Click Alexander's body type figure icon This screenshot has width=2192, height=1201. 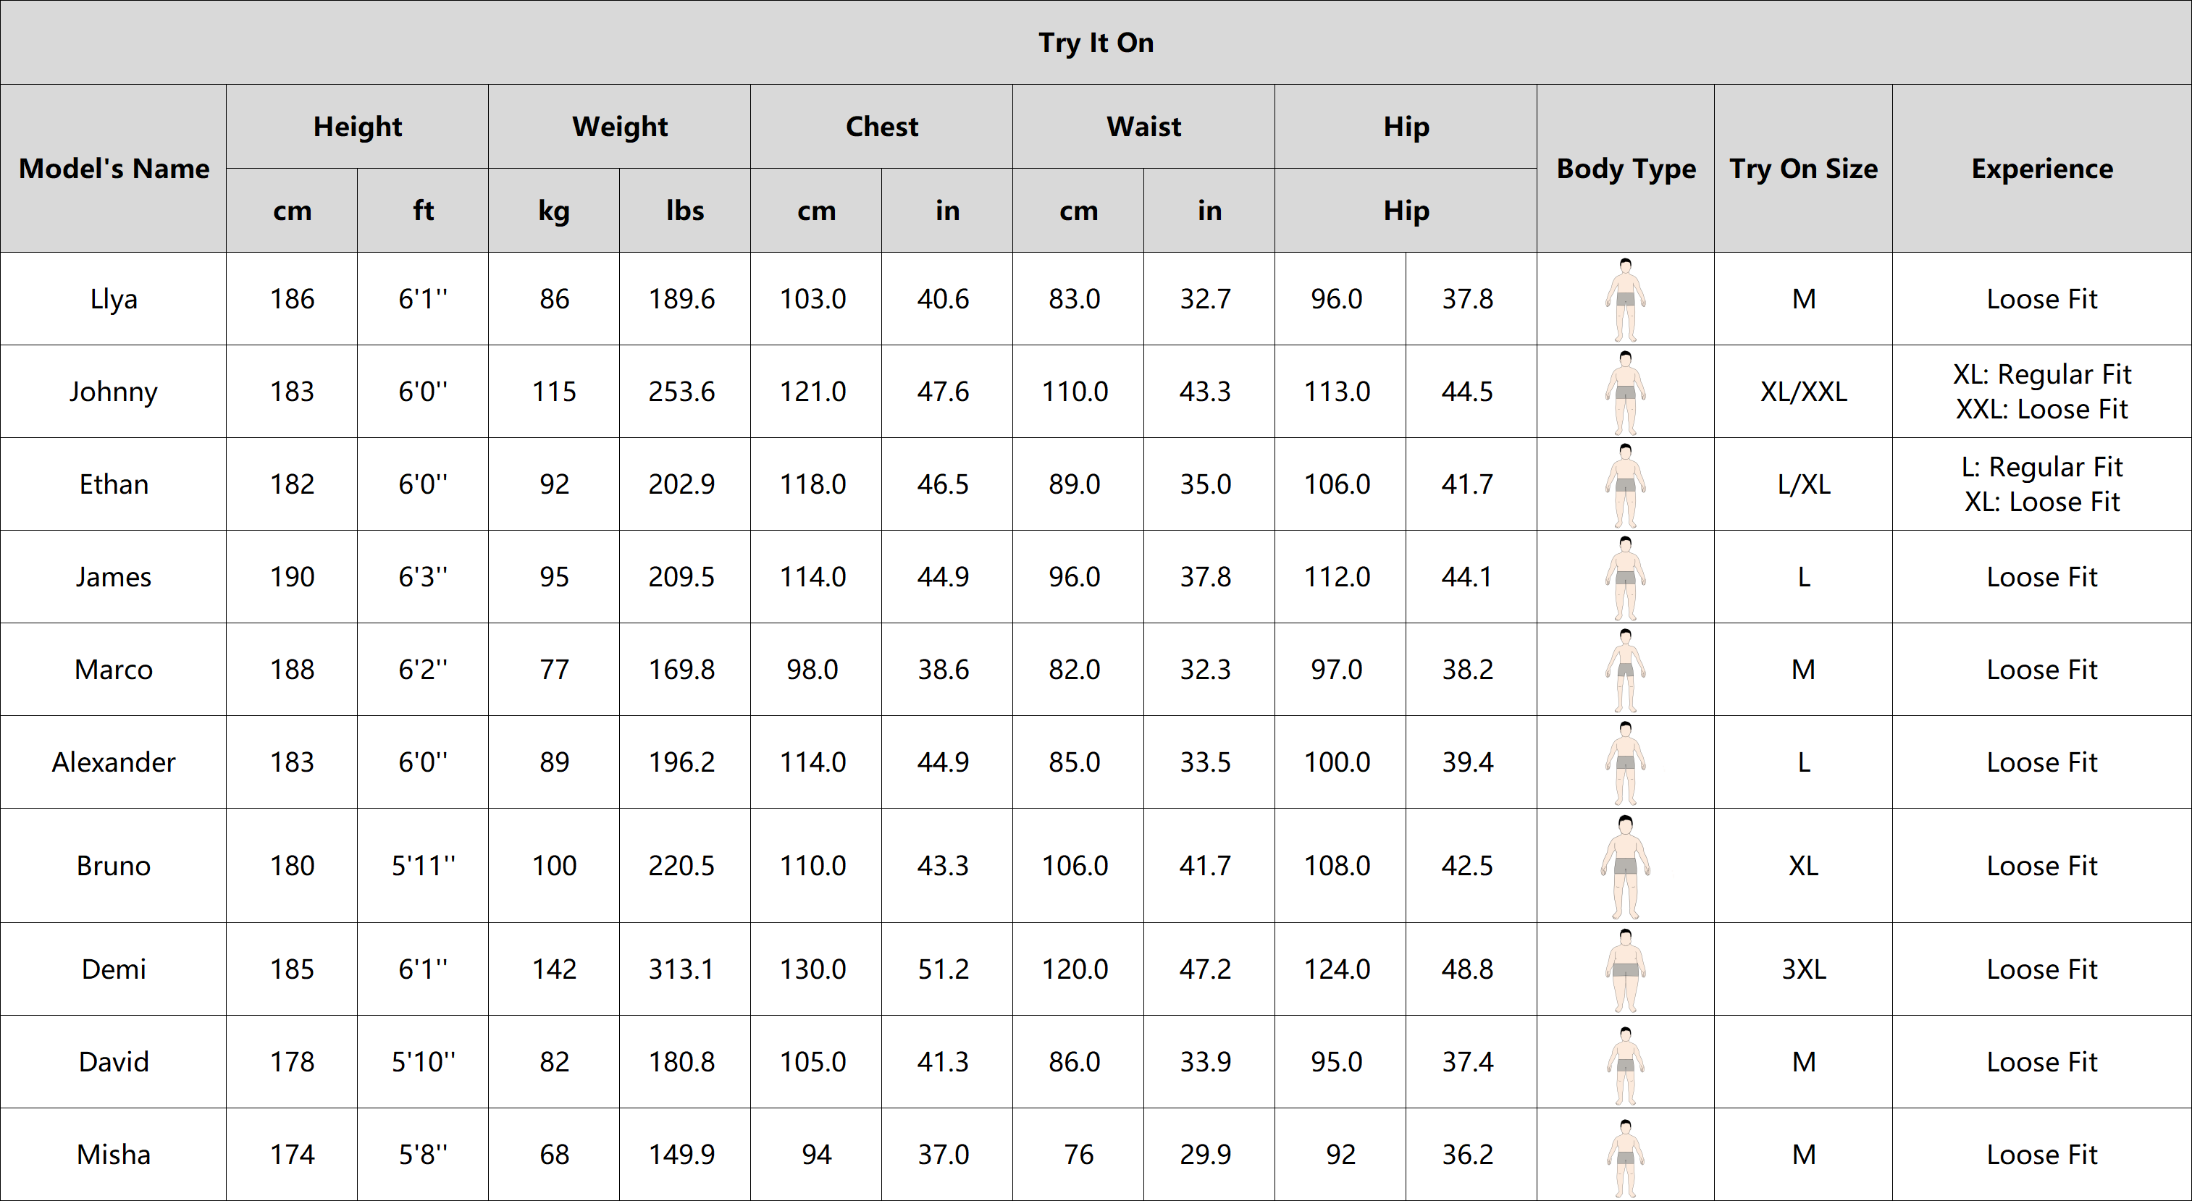(1625, 763)
